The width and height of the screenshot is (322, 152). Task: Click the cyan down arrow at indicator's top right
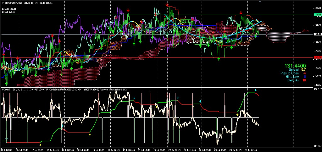click(x=256, y=90)
